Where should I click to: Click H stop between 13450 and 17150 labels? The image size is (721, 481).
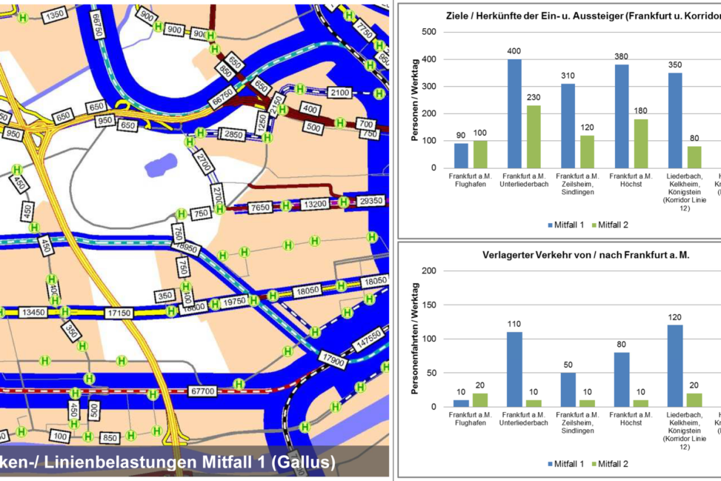pos(65,312)
